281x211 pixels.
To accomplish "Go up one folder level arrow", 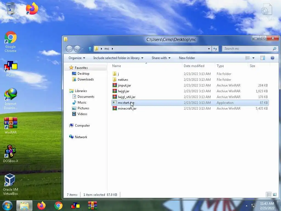I will [x=90, y=49].
